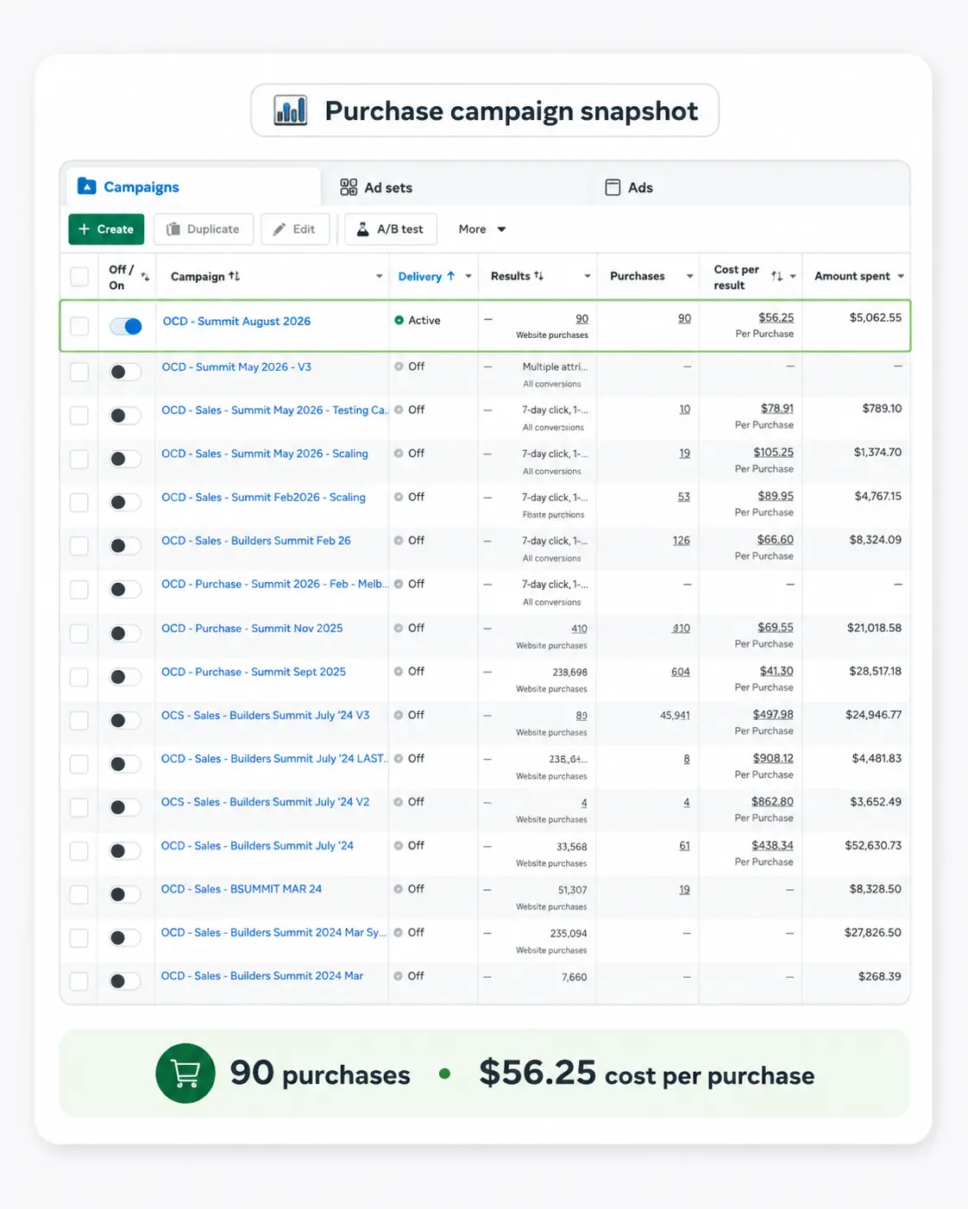Image resolution: width=968 pixels, height=1209 pixels.
Task: Click the $52,630.73 amount spent cell
Action: tap(873, 845)
